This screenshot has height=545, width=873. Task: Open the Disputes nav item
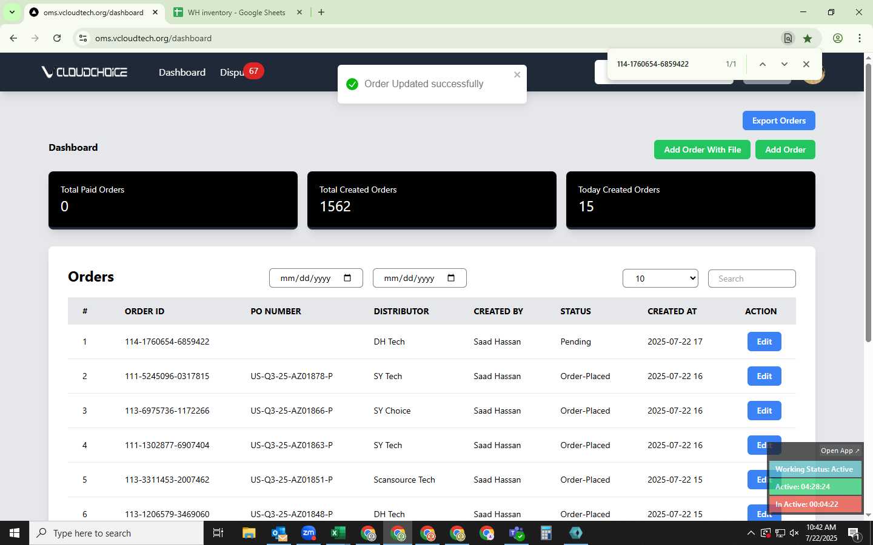[232, 72]
